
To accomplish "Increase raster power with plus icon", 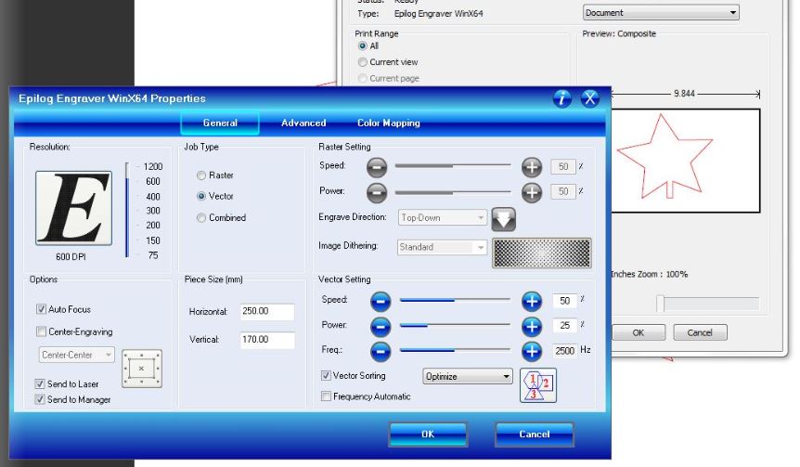I will point(532,192).
